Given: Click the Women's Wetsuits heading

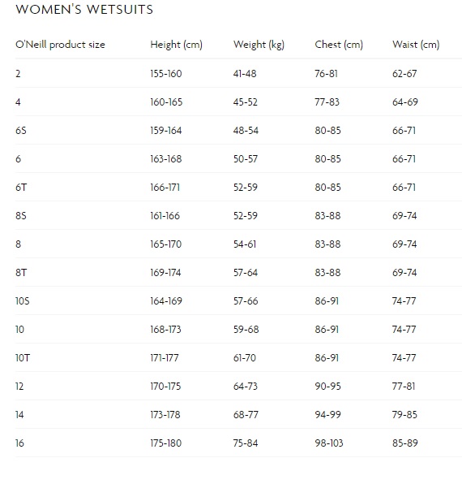Looking at the screenshot, I should pyautogui.click(x=84, y=9).
